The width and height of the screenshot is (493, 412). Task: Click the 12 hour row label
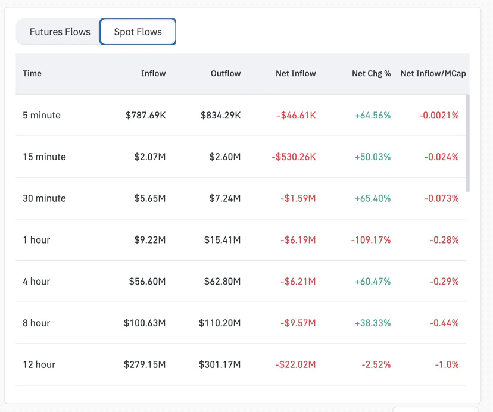pyautogui.click(x=39, y=364)
